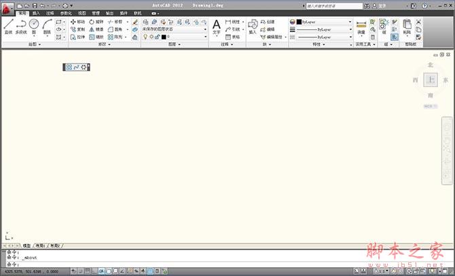Toggle Grid display in the status bar
Viewport: 455px width, 276px height.
(88, 271)
